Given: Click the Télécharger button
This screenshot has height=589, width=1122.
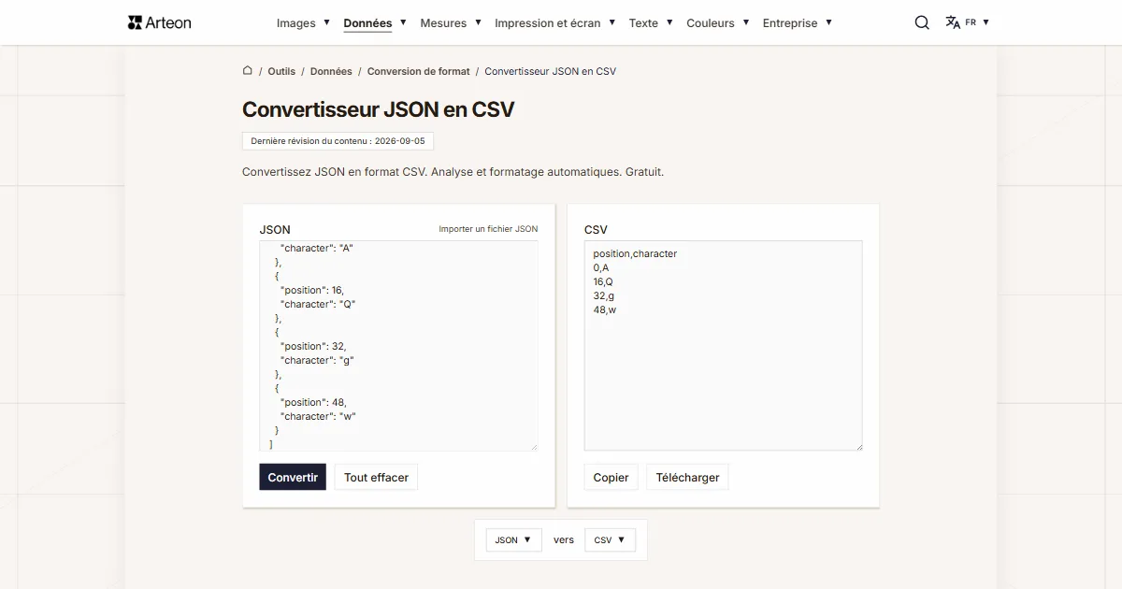Looking at the screenshot, I should pos(687,477).
